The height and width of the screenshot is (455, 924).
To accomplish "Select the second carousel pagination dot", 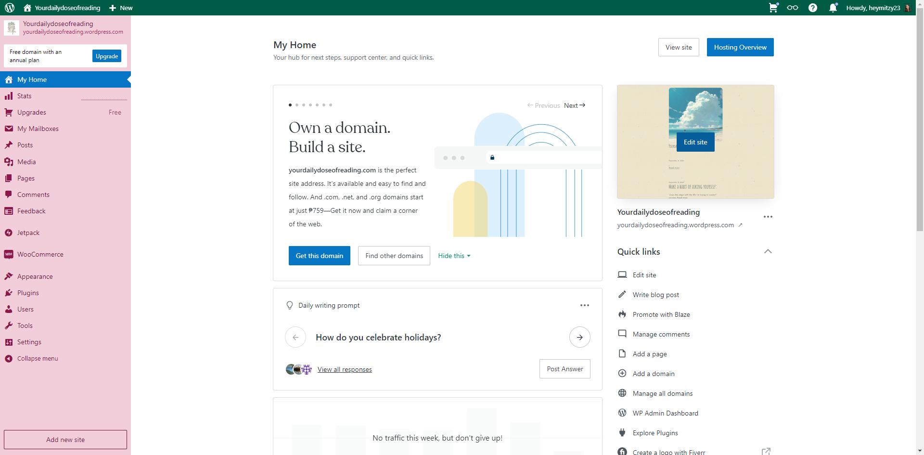I will coord(297,105).
